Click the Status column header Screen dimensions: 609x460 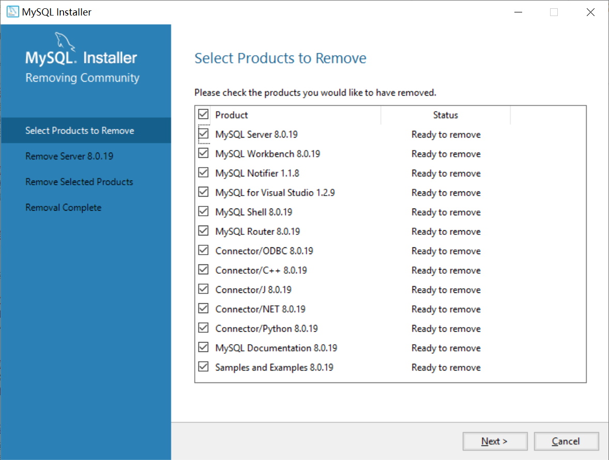[446, 115]
